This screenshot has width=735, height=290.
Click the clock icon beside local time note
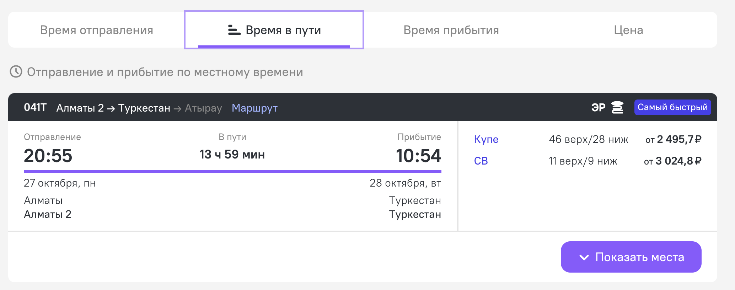[x=16, y=71]
